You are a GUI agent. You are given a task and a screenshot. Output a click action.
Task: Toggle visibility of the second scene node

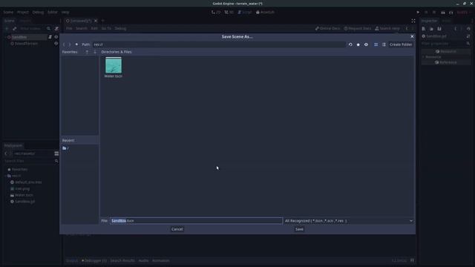[x=56, y=44]
